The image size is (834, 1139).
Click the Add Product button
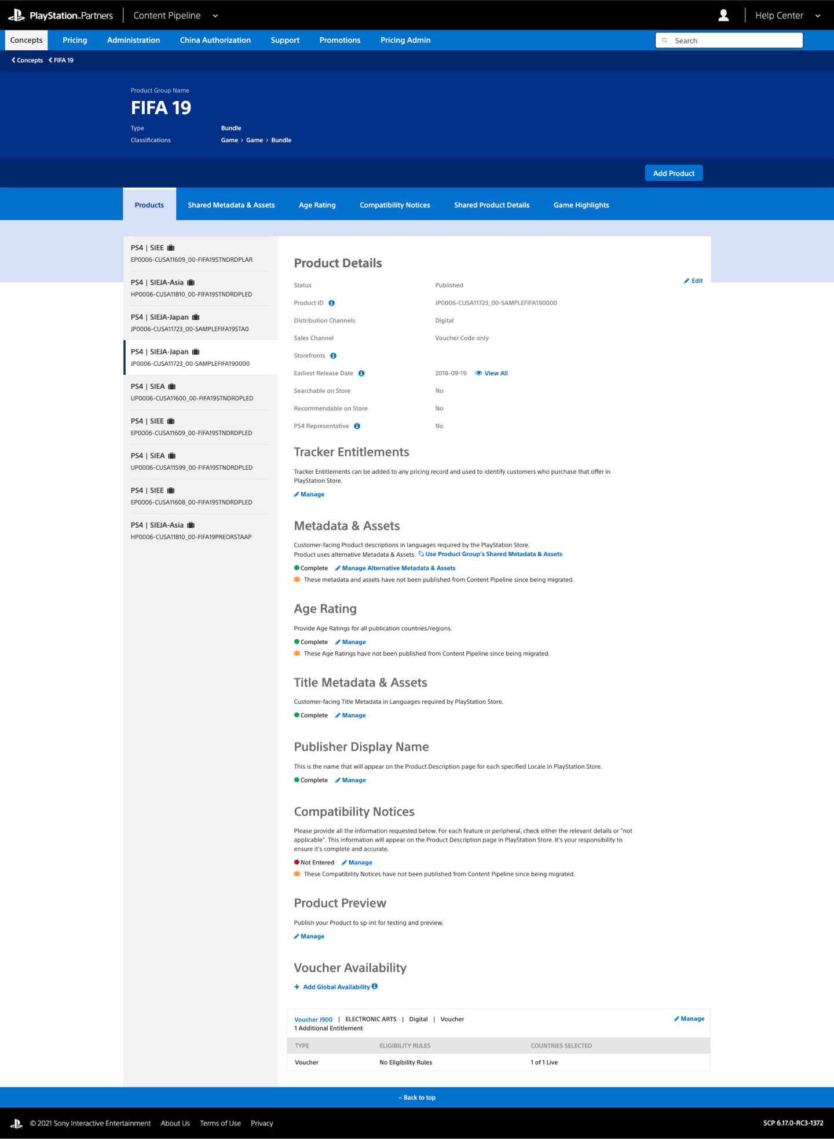(674, 173)
